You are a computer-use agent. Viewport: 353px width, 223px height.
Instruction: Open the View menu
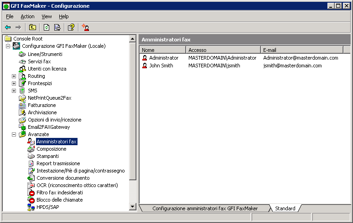click(x=47, y=16)
